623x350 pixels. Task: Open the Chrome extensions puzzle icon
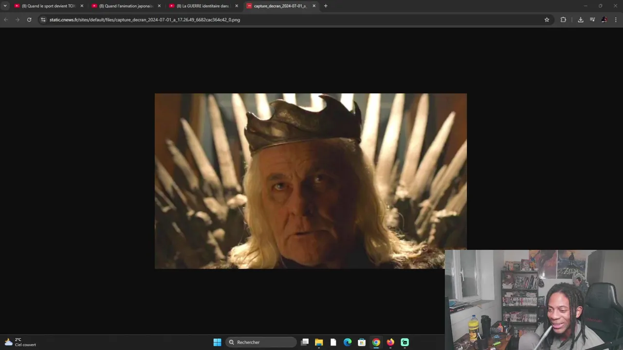pos(563,20)
